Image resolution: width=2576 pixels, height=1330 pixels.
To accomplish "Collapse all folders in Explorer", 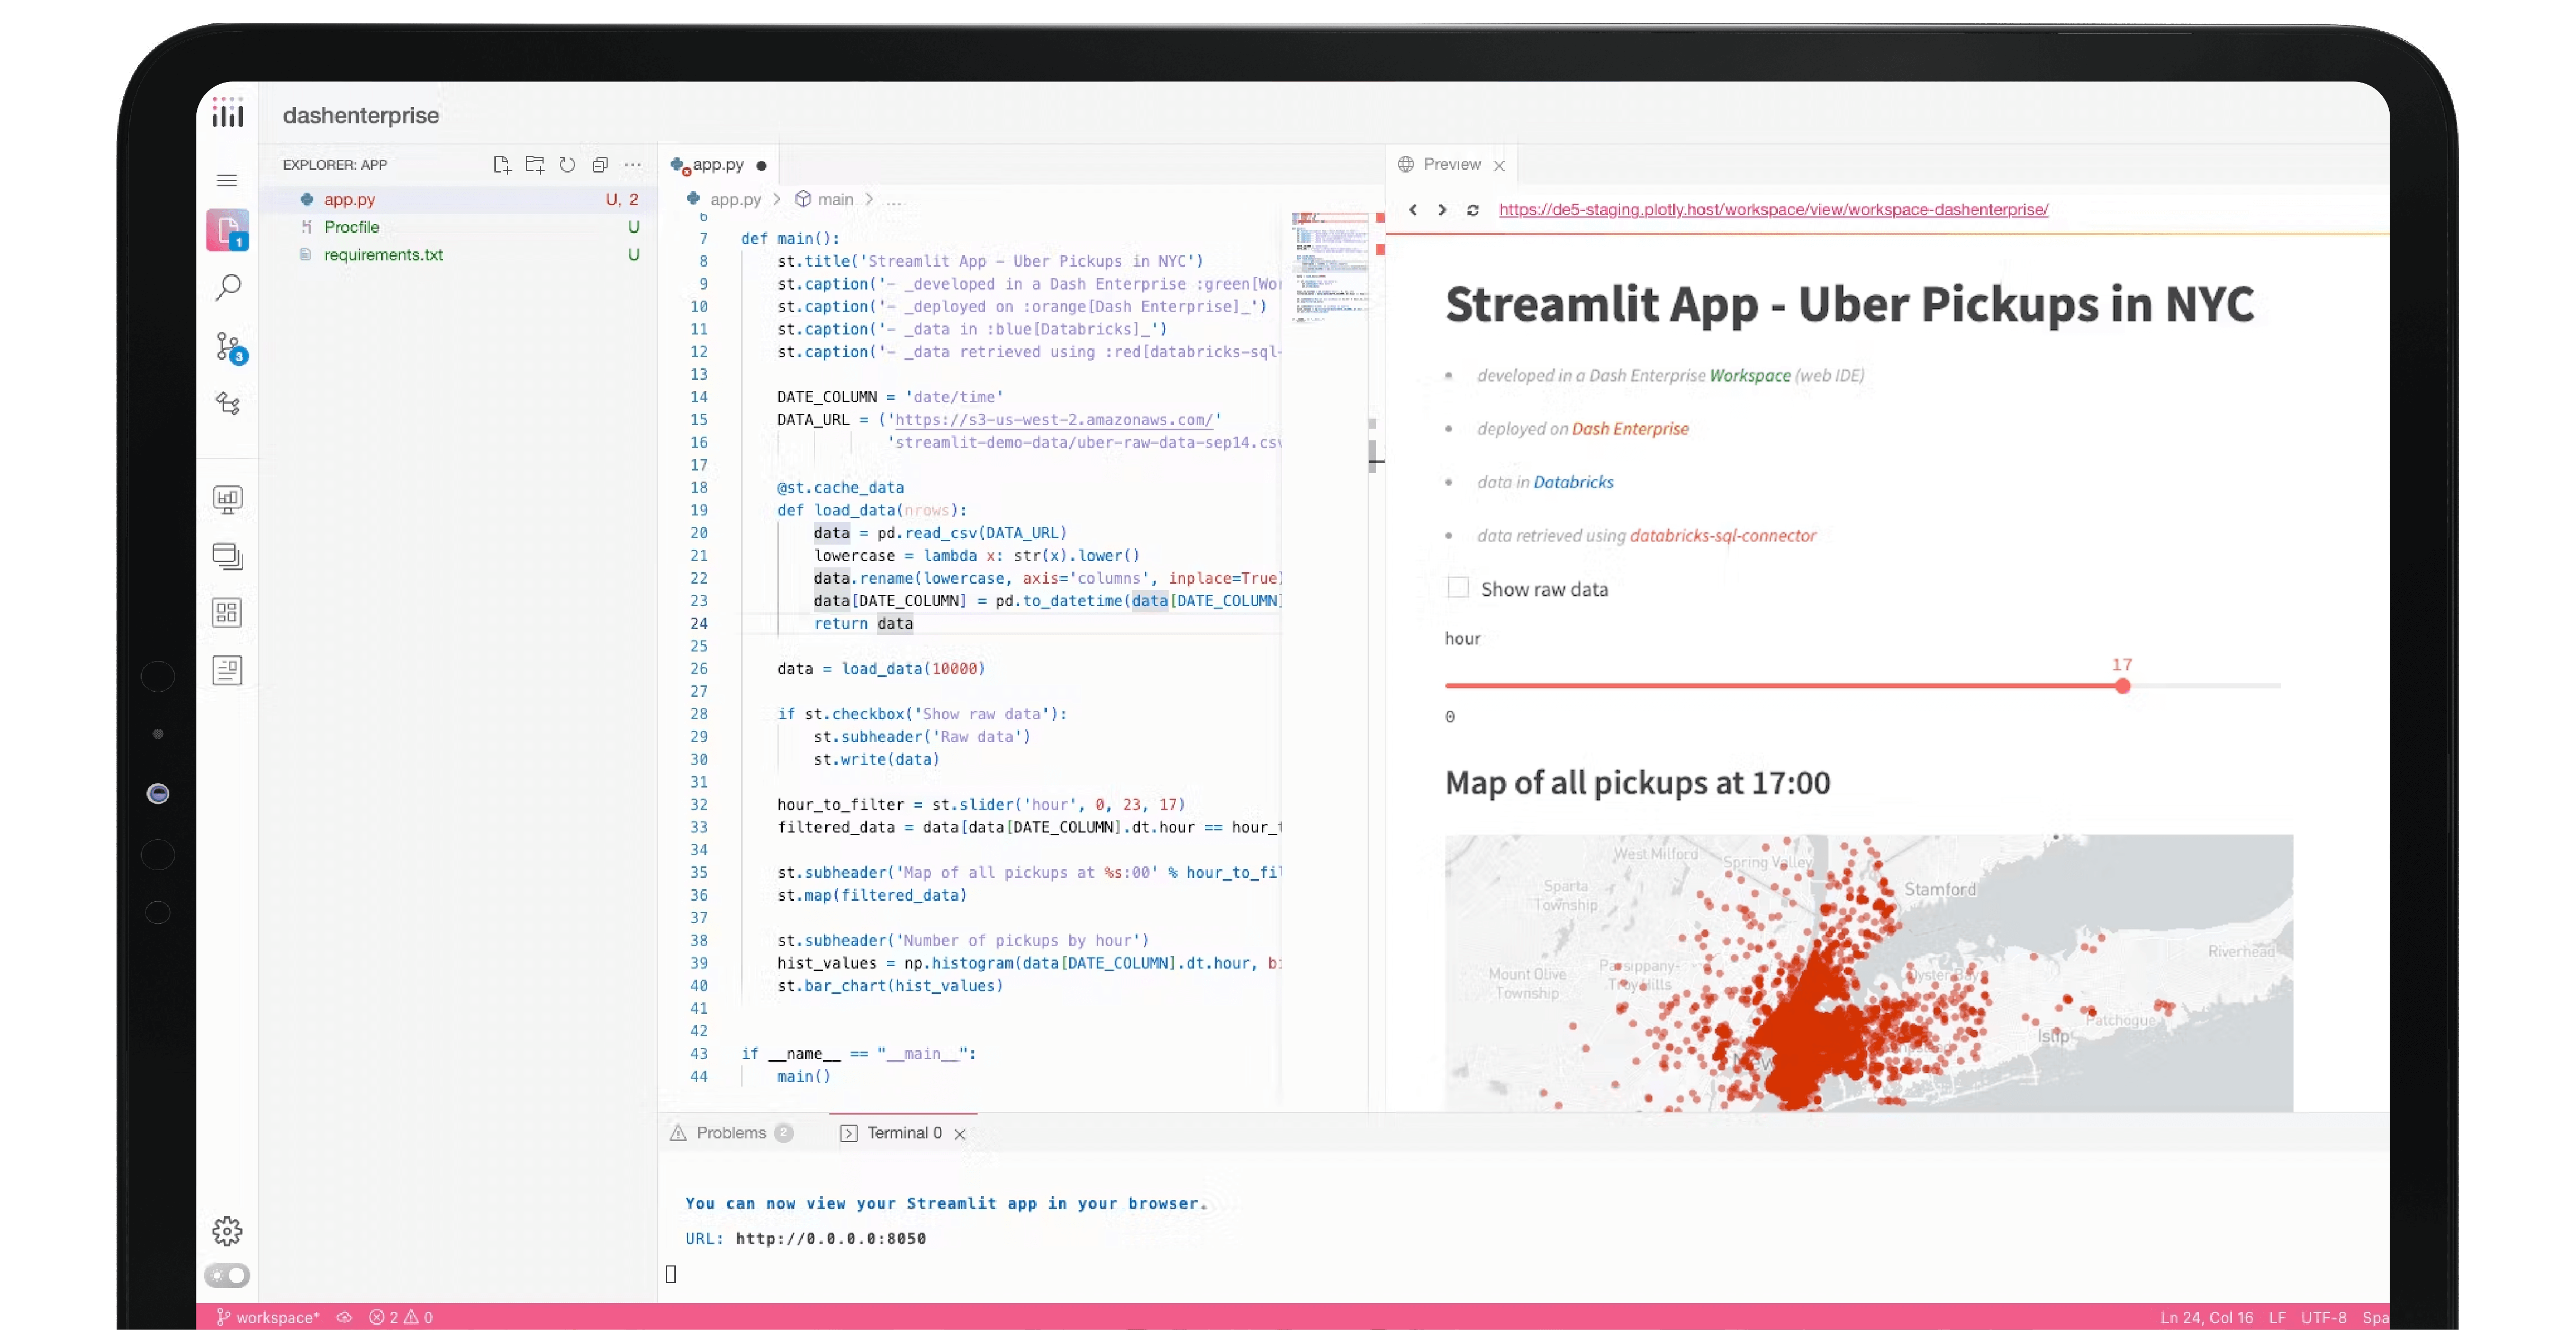I will pyautogui.click(x=600, y=165).
